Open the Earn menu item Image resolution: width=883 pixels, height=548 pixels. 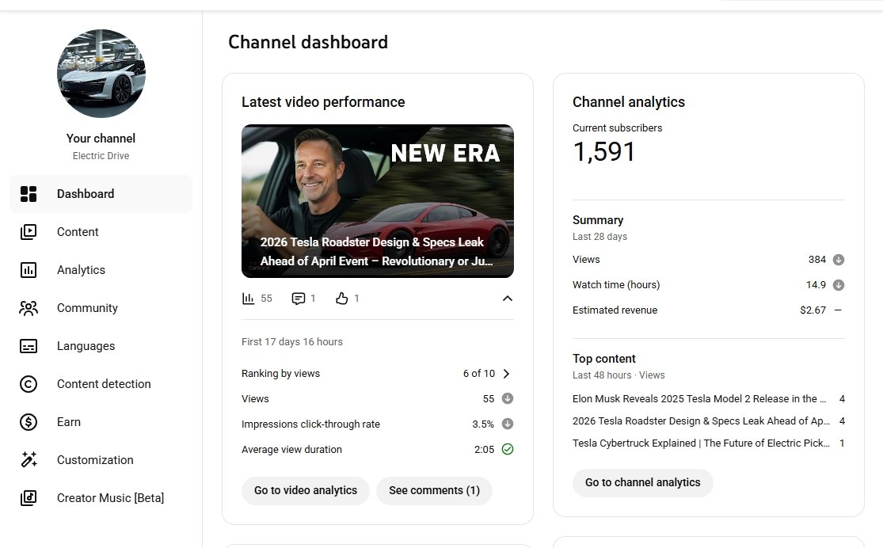[x=69, y=422]
